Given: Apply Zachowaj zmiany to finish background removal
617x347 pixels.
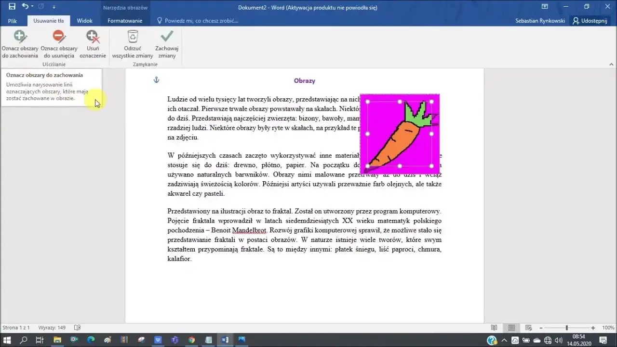Looking at the screenshot, I should pos(166,42).
